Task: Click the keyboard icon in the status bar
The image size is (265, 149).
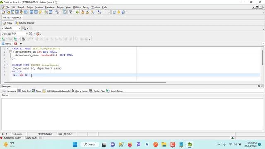Action: [60, 134]
